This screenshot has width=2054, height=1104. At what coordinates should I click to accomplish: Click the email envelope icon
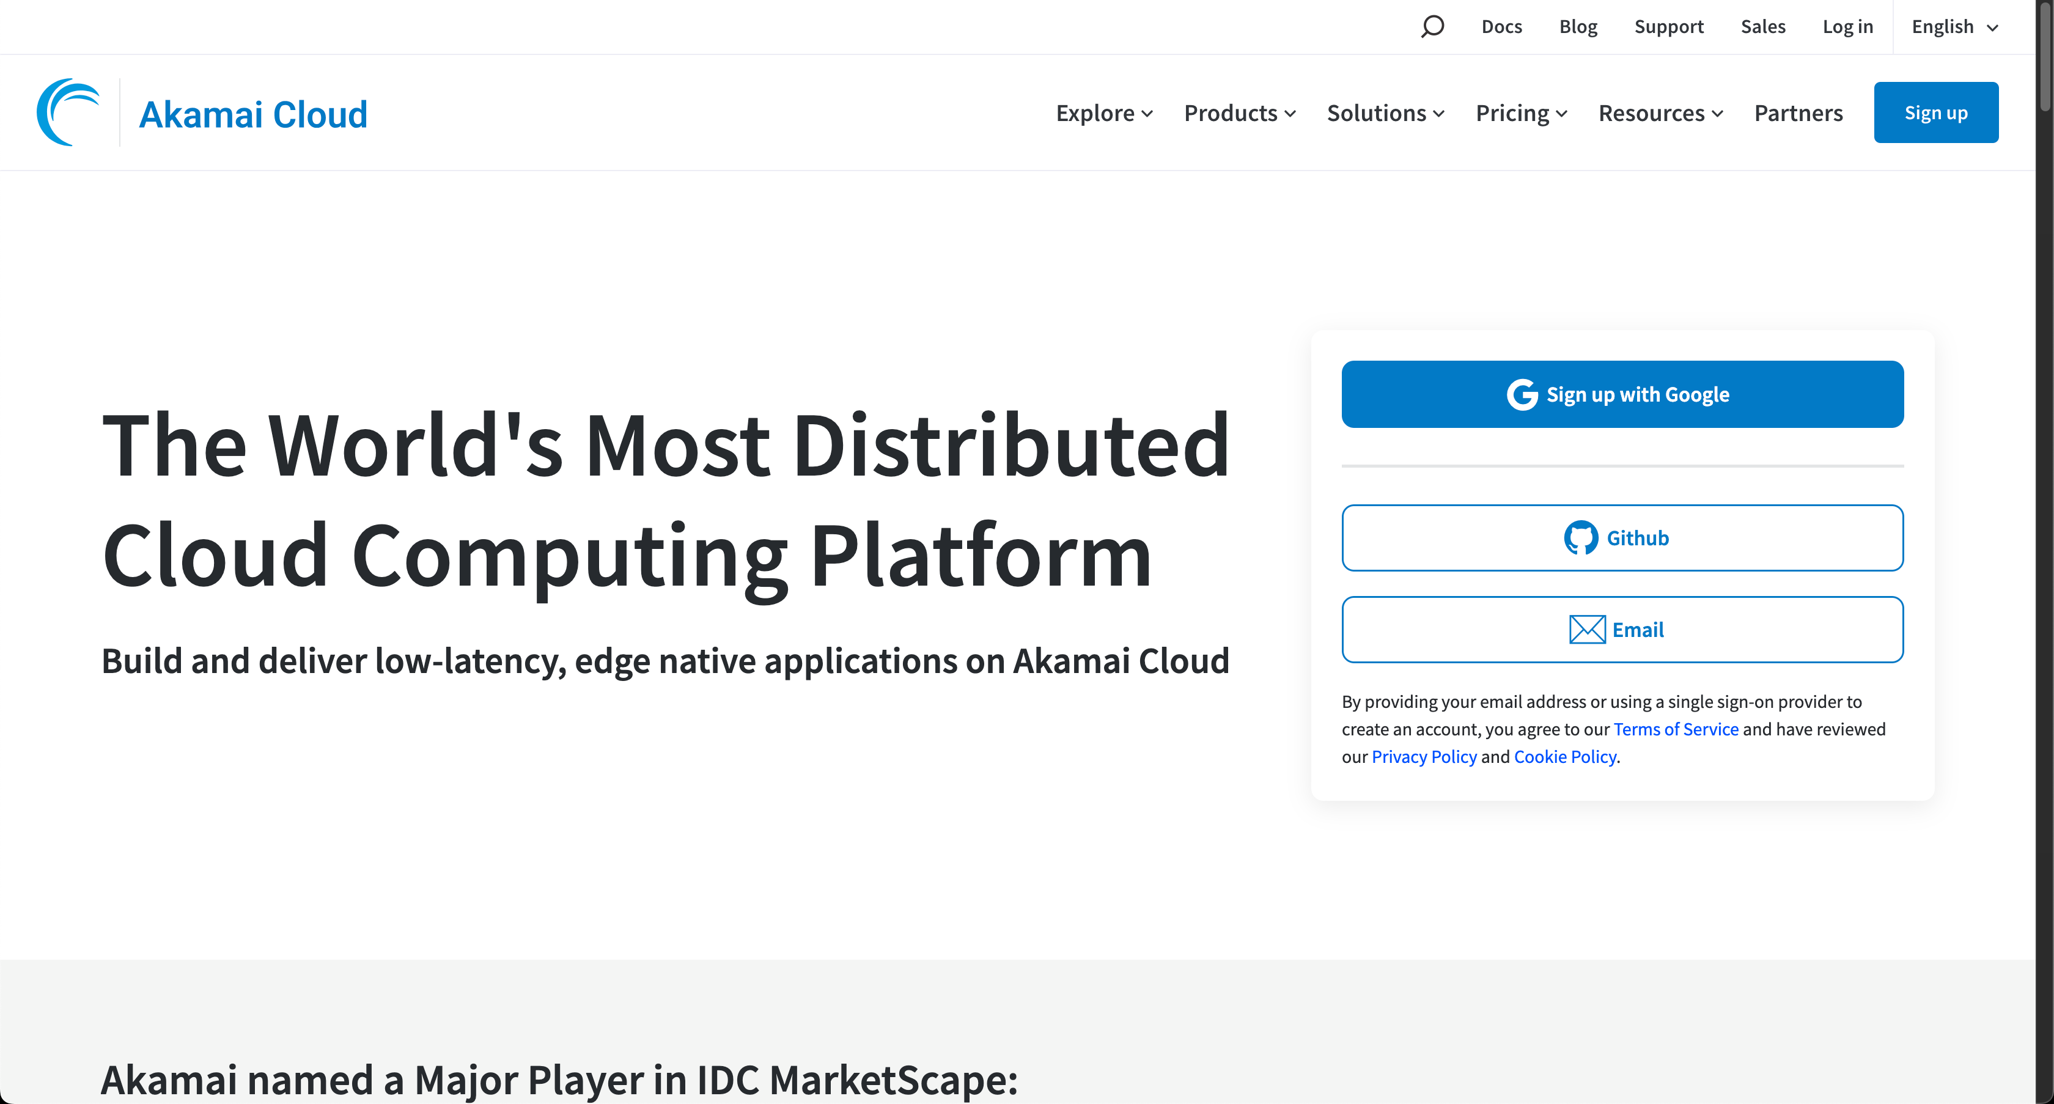click(1587, 630)
